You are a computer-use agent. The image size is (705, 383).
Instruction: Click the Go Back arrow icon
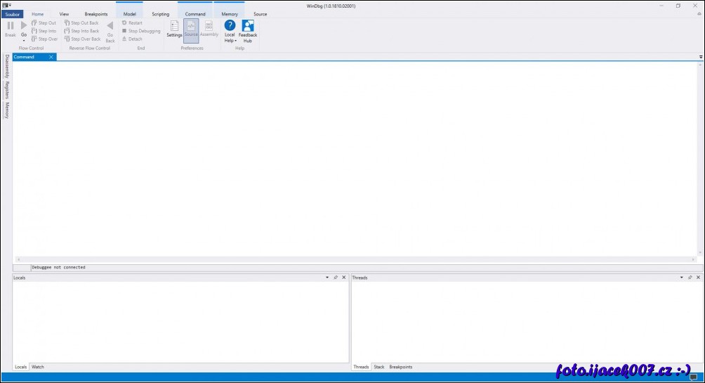pyautogui.click(x=110, y=26)
